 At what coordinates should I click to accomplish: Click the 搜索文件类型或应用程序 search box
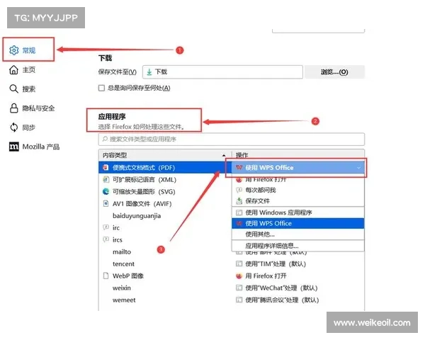coord(231,139)
